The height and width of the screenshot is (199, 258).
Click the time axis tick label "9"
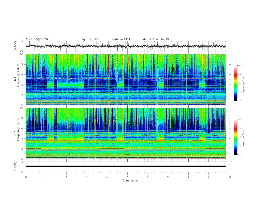pos(208,177)
